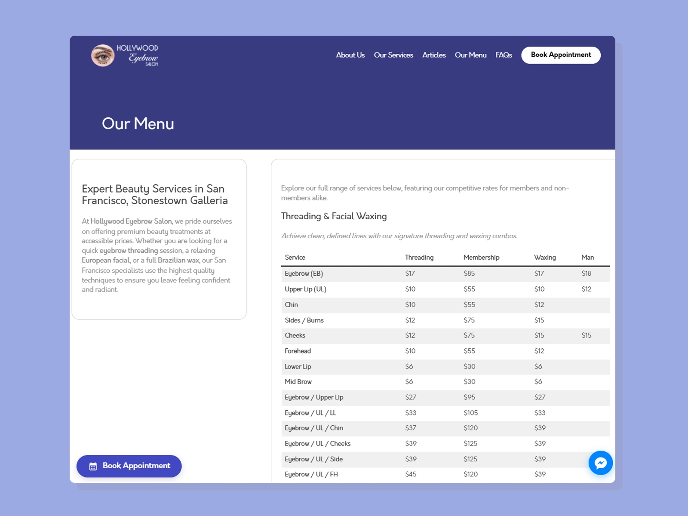This screenshot has width=688, height=516.
Task: Click the Waxing column header
Action: (x=545, y=258)
